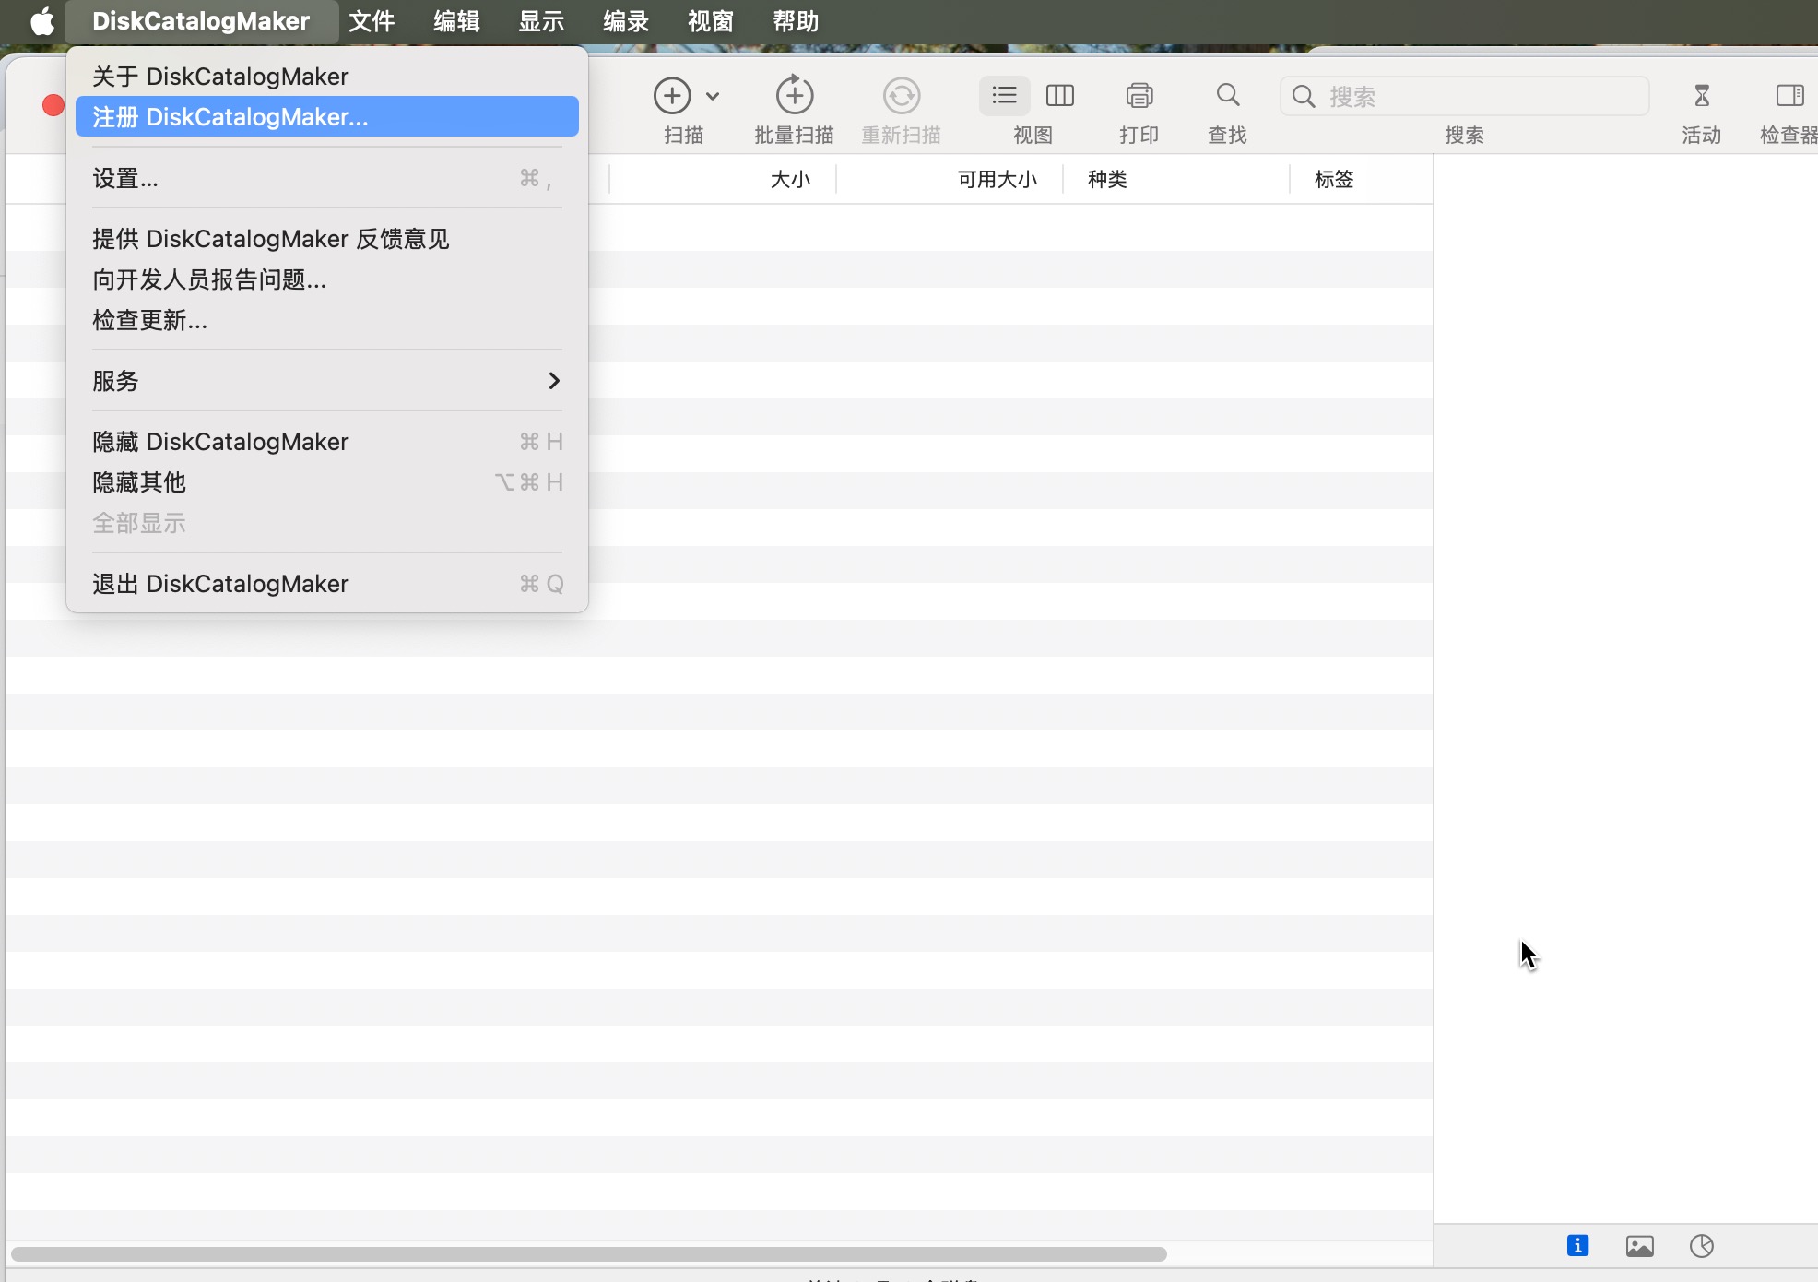This screenshot has height=1282, width=1818.
Task: Click the Print (打印) toolbar icon
Action: point(1139,95)
